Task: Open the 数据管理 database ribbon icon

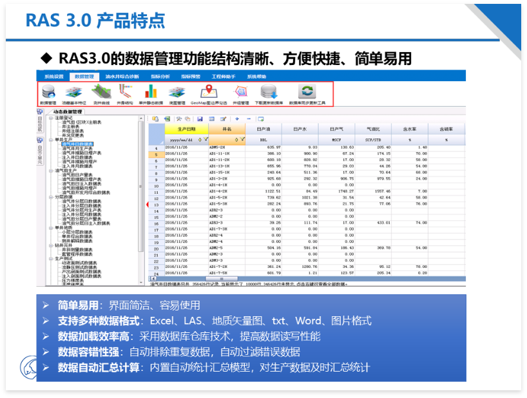Action: coord(48,95)
